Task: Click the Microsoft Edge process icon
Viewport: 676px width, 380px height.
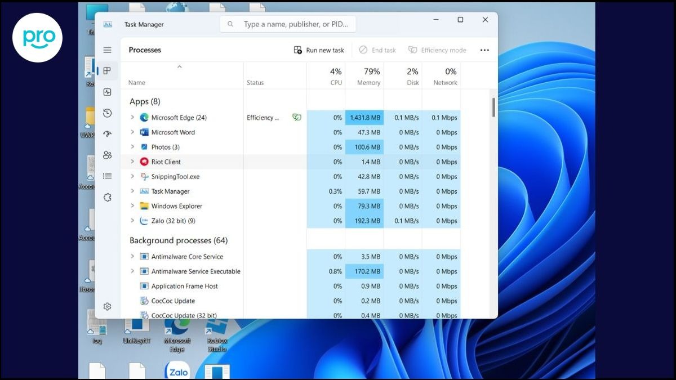Action: (144, 118)
